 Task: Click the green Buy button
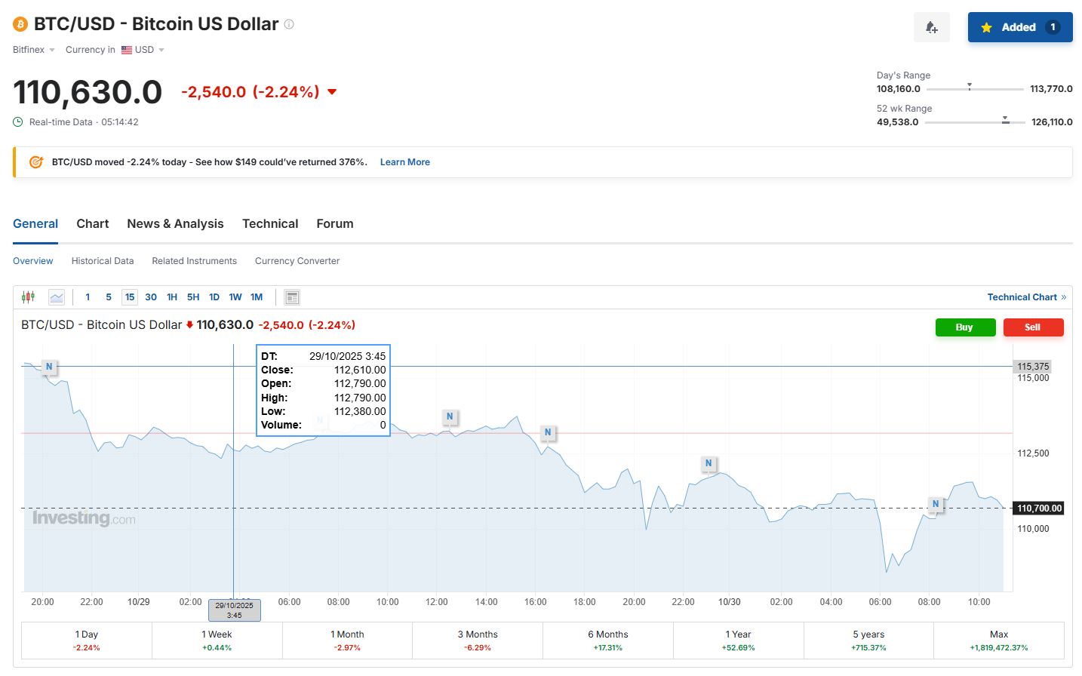click(965, 327)
